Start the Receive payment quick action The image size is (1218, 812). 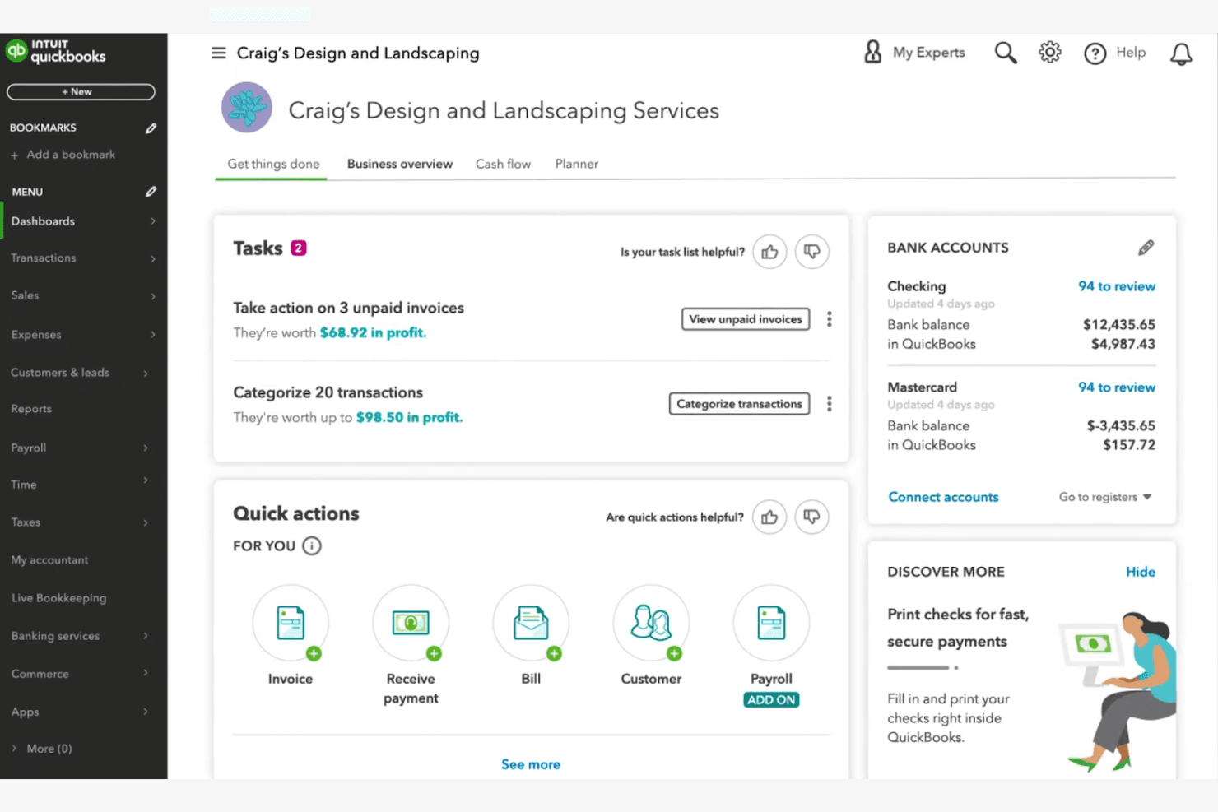point(411,623)
